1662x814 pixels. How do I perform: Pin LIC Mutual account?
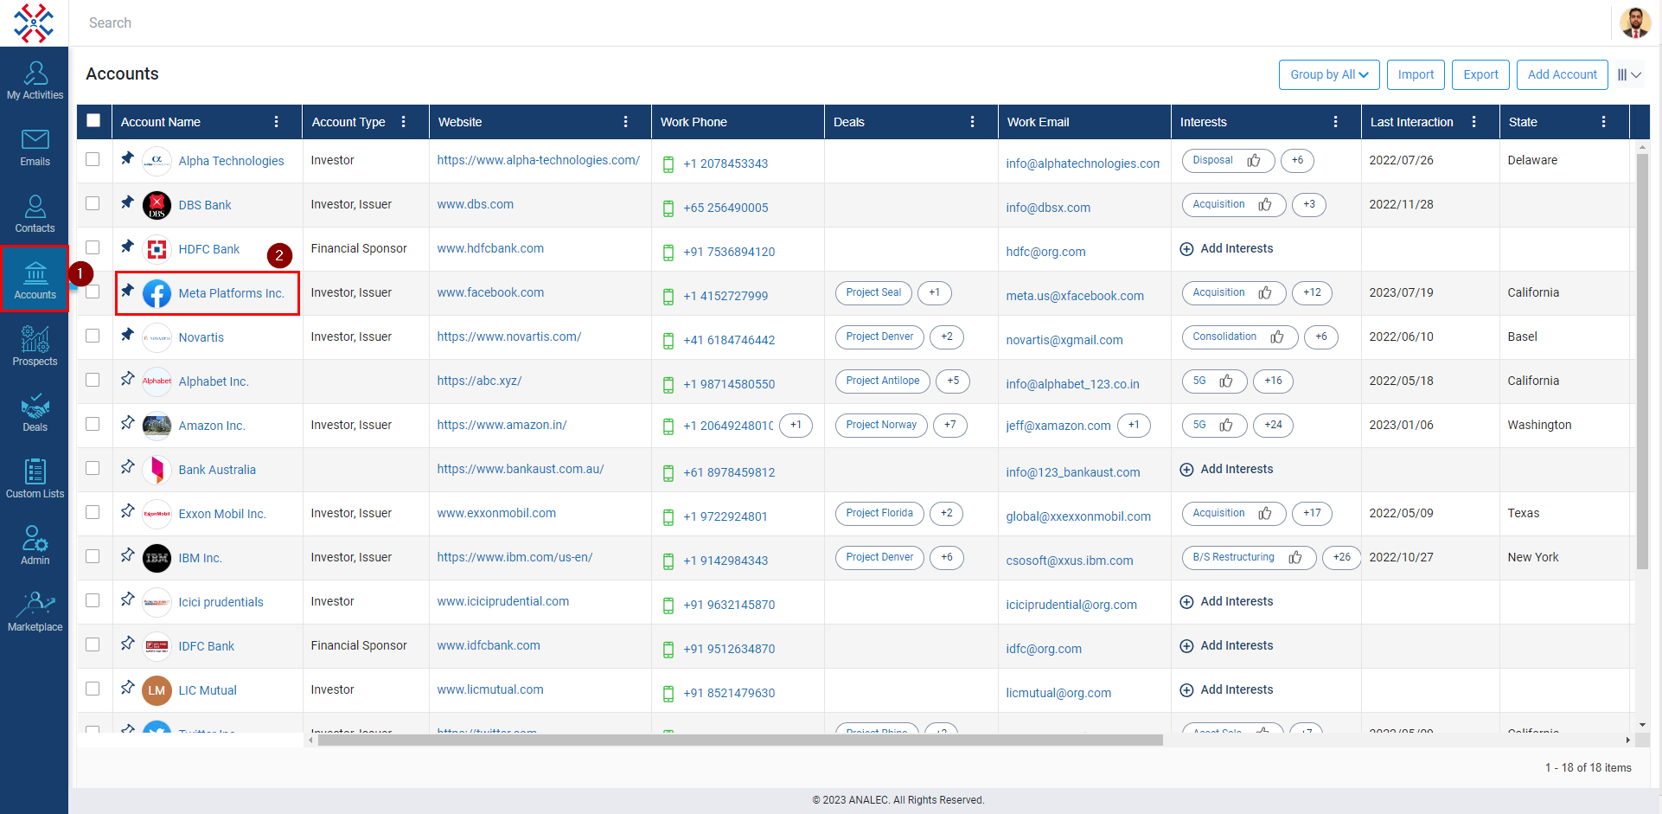point(127,688)
